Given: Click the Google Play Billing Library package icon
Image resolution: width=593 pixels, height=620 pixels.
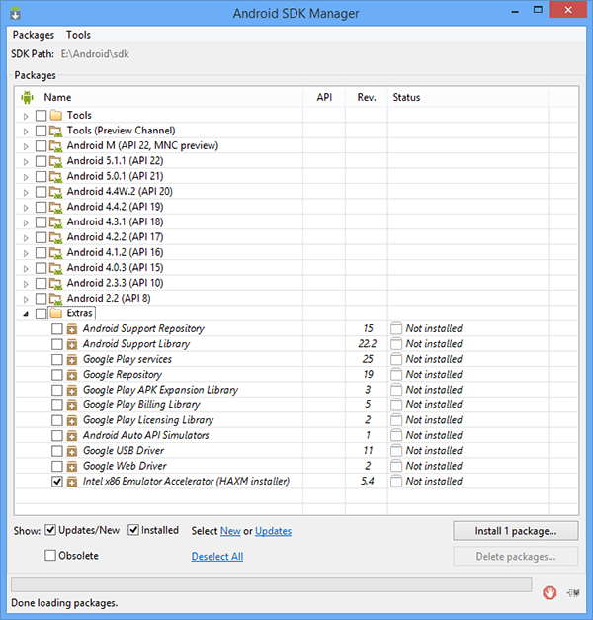Looking at the screenshot, I should click(72, 405).
